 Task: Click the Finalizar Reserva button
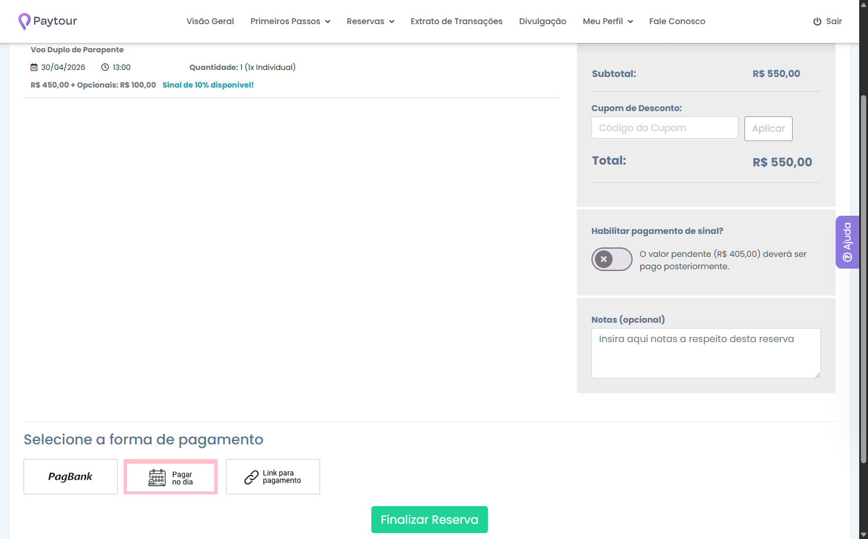tap(430, 520)
